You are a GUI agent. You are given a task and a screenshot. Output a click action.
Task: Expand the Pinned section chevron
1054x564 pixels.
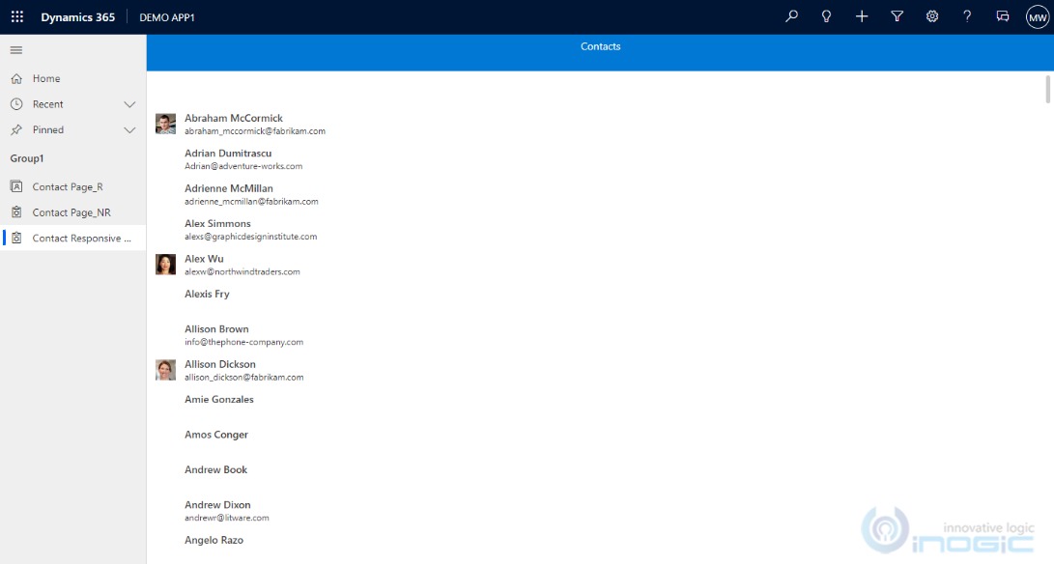[129, 129]
